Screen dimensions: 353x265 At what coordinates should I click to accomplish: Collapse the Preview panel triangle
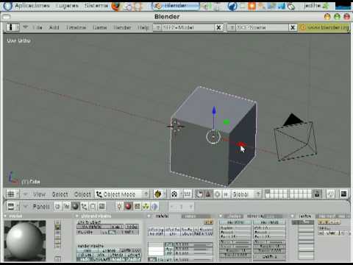[x=5, y=216]
